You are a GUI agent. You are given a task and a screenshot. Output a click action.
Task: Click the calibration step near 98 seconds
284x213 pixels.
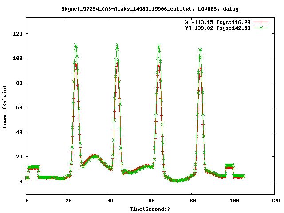229,166
